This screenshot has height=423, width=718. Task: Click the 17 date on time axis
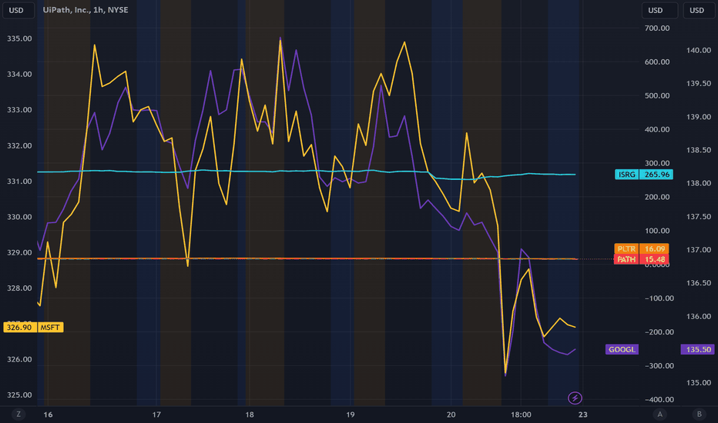[156, 415]
